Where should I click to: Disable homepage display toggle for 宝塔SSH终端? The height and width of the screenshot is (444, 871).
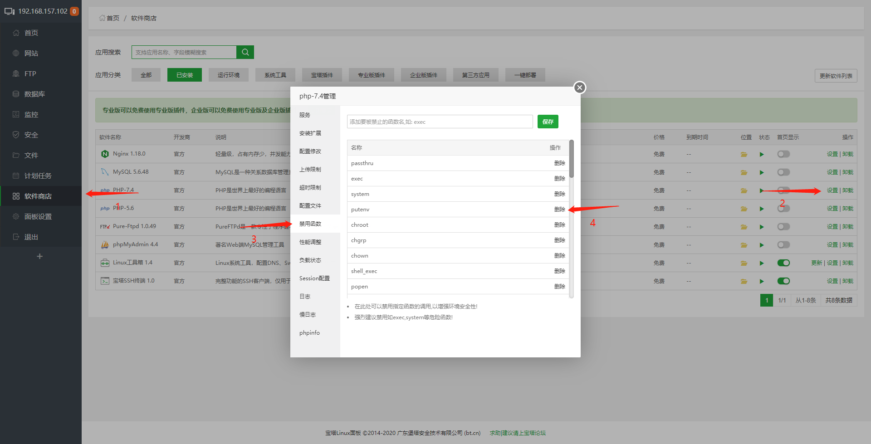tap(783, 281)
